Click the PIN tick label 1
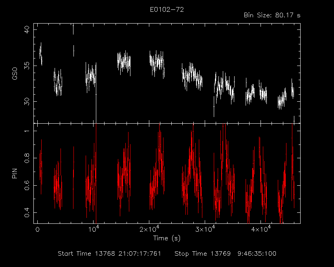The image size is (334, 267). (27, 130)
